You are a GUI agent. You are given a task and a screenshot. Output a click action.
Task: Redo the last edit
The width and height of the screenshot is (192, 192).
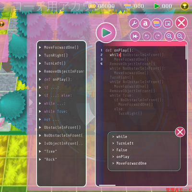click(x=157, y=36)
